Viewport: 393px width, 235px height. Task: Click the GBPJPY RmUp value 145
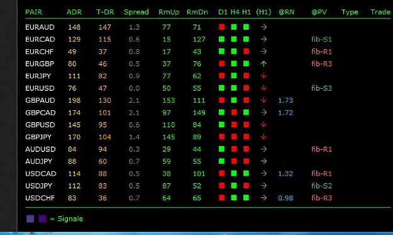pos(169,137)
